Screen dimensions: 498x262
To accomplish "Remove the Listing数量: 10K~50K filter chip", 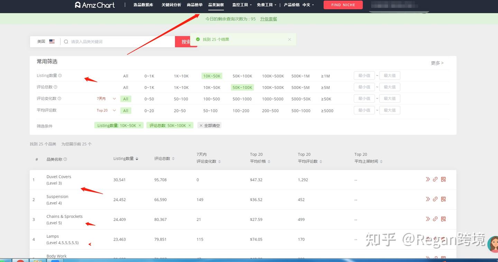I will click(x=140, y=125).
